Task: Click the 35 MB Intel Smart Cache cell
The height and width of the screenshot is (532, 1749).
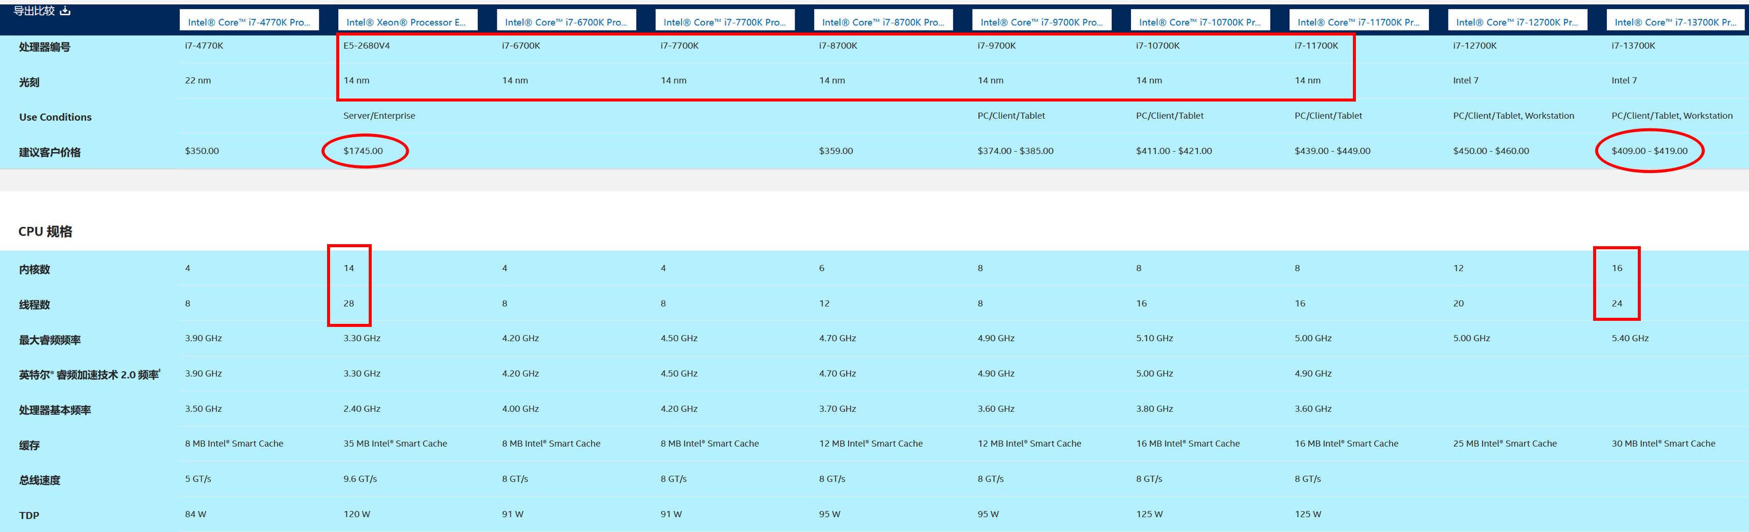Action: point(395,443)
